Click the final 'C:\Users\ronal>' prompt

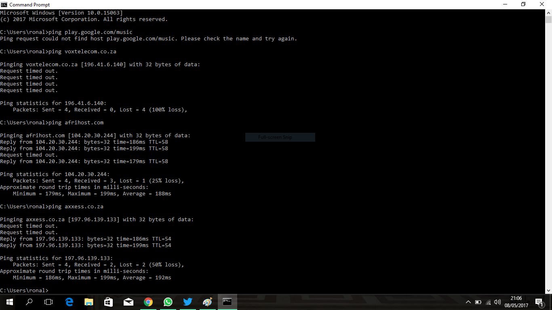point(24,290)
